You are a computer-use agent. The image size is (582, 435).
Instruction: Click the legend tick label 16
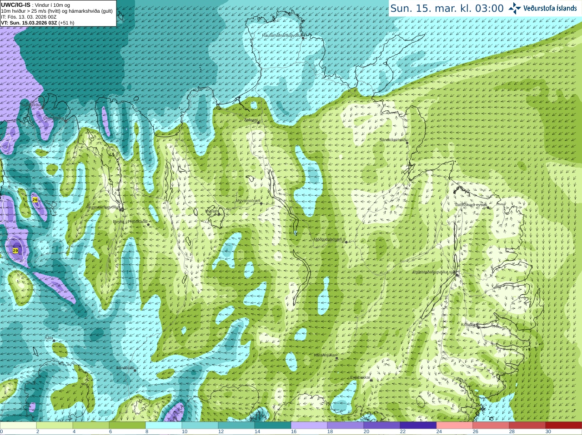(294, 432)
